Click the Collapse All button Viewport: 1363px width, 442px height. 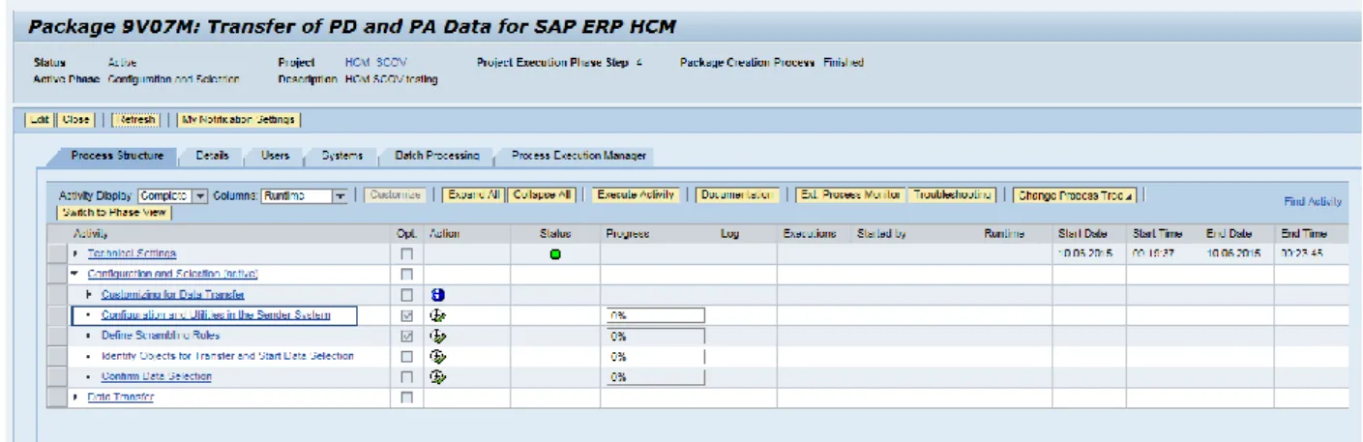542,195
